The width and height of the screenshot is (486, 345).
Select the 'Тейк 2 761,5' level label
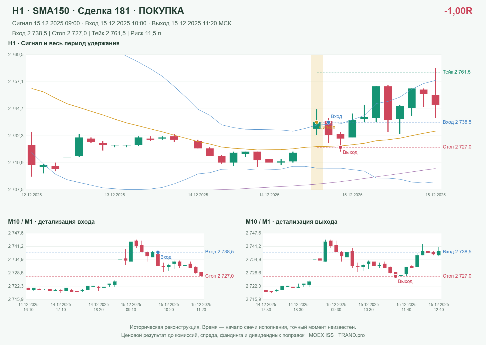[457, 72]
